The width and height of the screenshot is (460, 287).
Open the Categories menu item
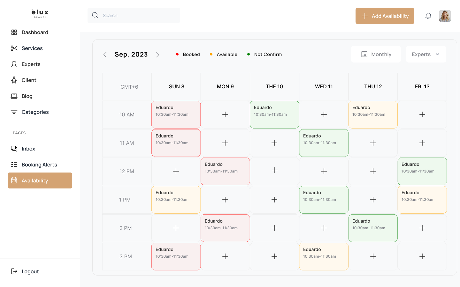coord(35,112)
